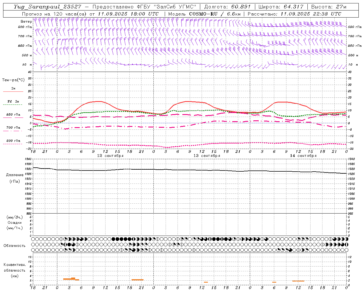Click the Td 2м dew point legend entry
363x290 pixels.
13,101
